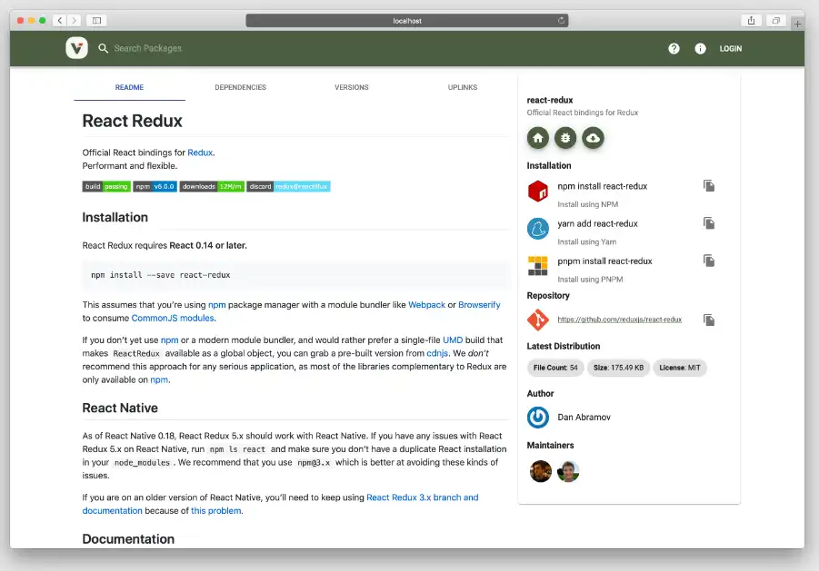
Task: Click the 'Install using NPM' text
Action: click(587, 204)
